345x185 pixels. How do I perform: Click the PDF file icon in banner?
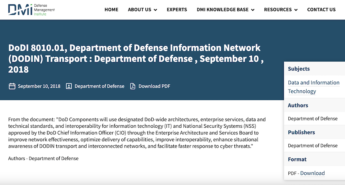pyautogui.click(x=133, y=86)
